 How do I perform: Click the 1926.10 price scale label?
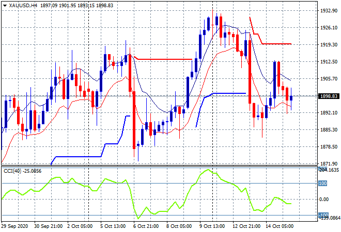[x=329, y=28]
